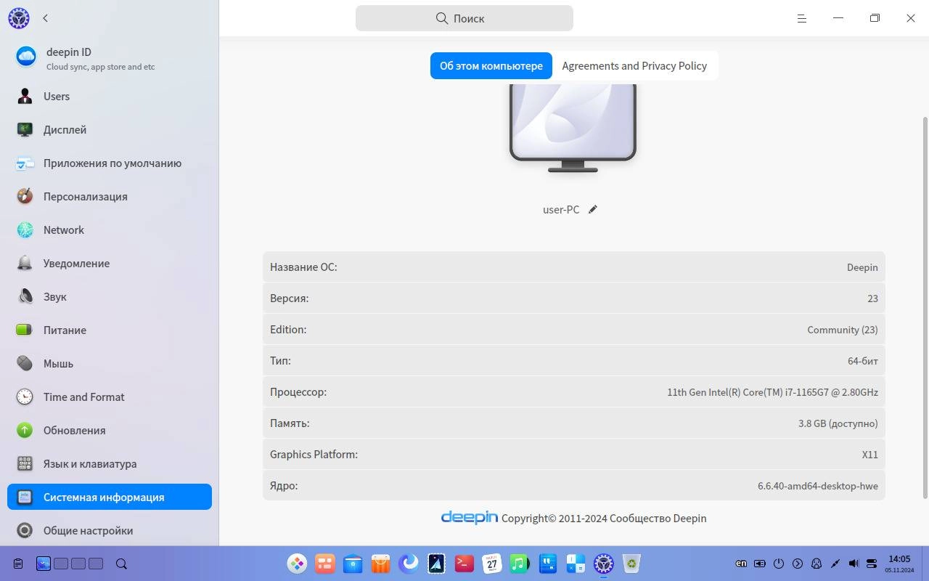Click the X11 value in Graphics Platform row
The image size is (929, 581).
click(x=870, y=454)
